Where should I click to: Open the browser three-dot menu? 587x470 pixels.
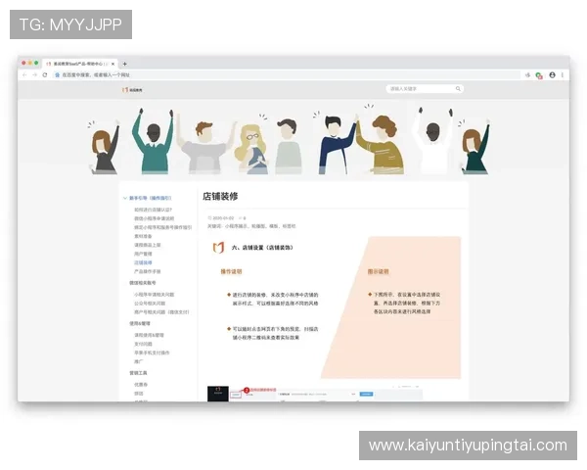563,75
